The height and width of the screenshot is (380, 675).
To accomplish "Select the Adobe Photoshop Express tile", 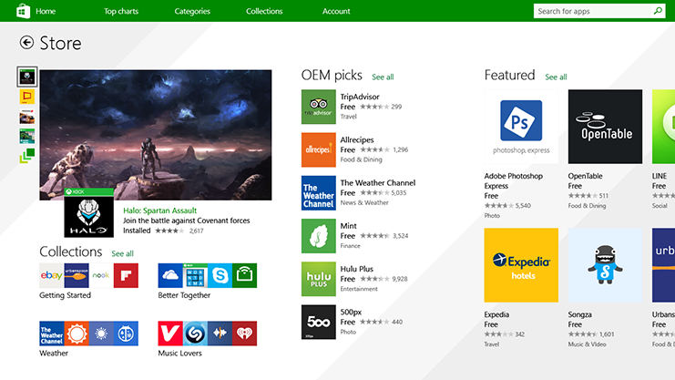I will tap(521, 127).
